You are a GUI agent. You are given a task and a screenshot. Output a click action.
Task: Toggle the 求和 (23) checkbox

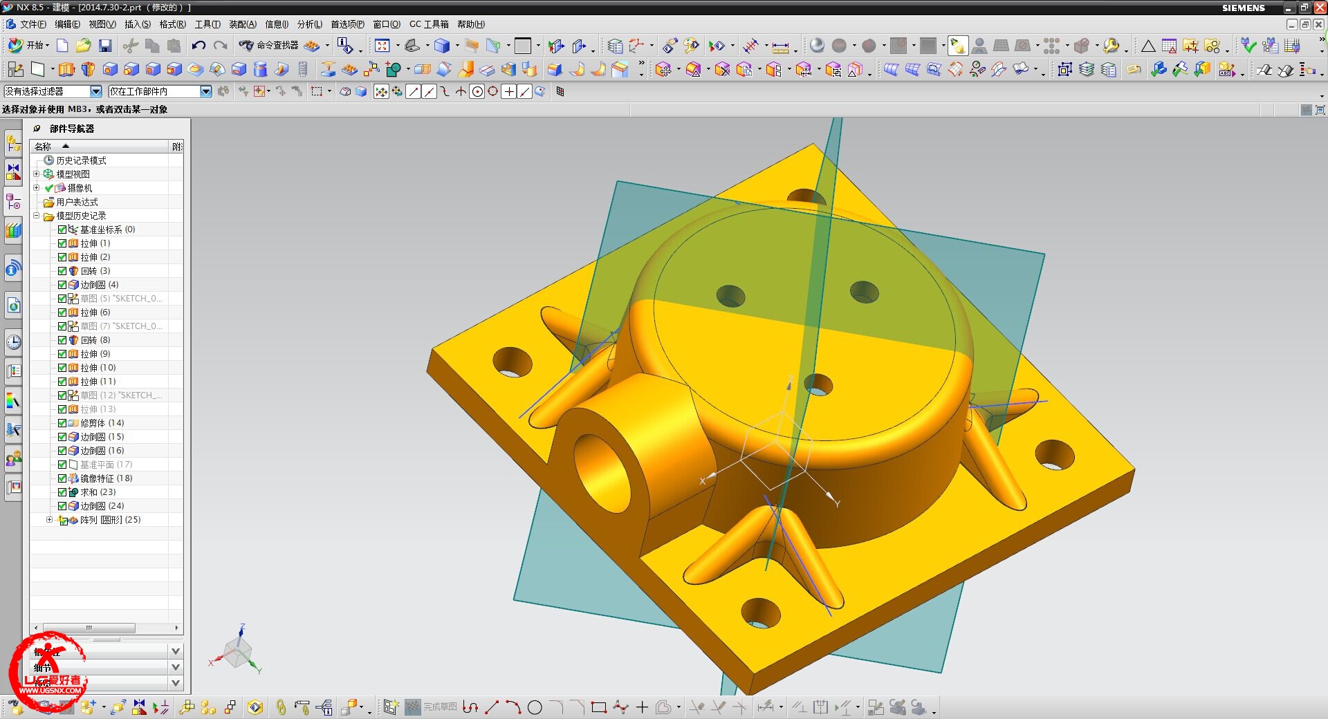click(x=62, y=492)
